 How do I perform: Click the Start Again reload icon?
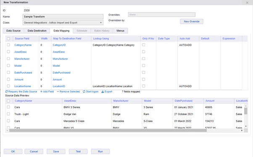[84, 92]
